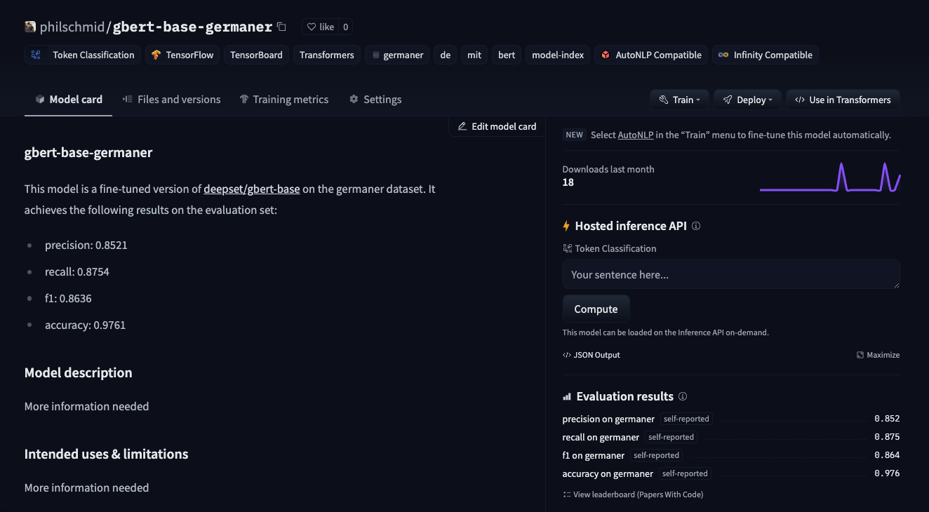The width and height of the screenshot is (929, 512).
Task: Open the Token Classification tag
Action: (83, 55)
